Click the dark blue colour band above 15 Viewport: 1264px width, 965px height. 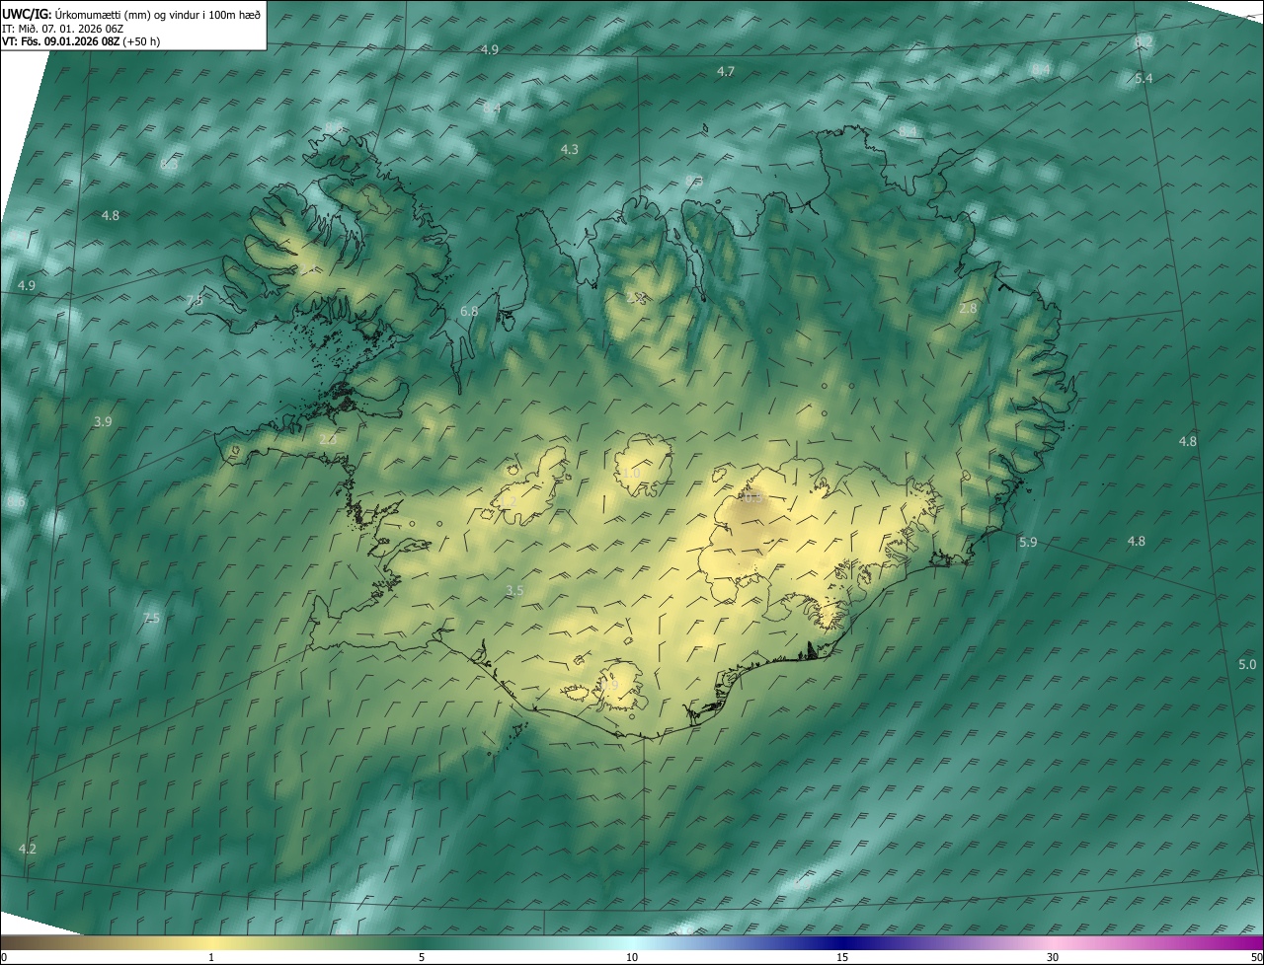coord(842,942)
